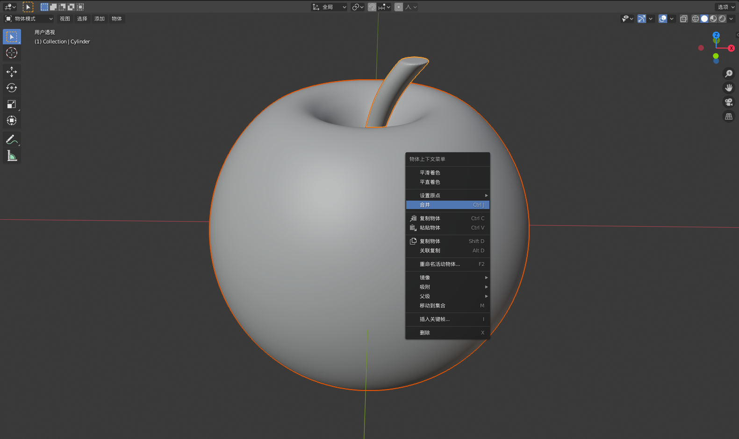This screenshot has width=739, height=439.
Task: Toggle the camera view icon
Action: [x=729, y=102]
